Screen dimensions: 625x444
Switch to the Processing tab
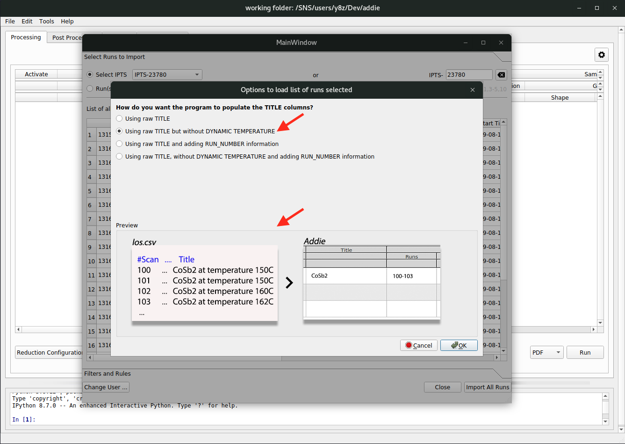pos(26,37)
